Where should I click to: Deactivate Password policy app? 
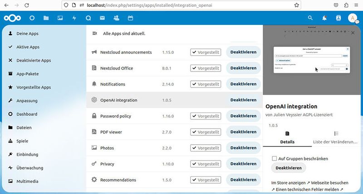point(243,116)
